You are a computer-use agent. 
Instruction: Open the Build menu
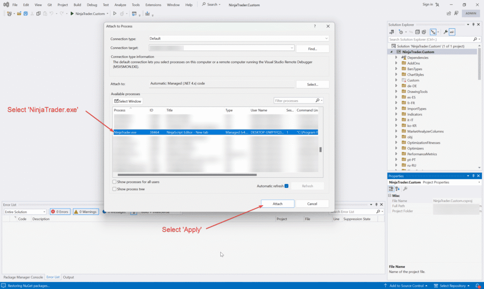click(77, 5)
